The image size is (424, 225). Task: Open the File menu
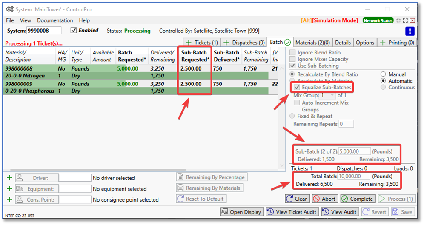pyautogui.click(x=10, y=20)
